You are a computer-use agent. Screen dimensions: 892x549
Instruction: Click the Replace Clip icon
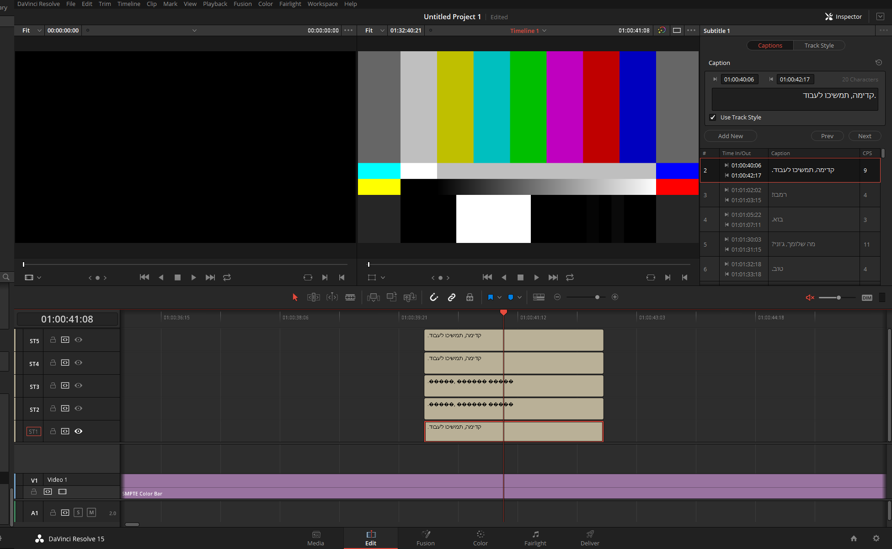click(410, 297)
